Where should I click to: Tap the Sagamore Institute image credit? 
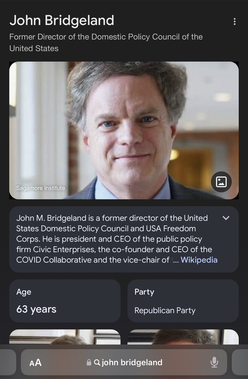tap(41, 188)
